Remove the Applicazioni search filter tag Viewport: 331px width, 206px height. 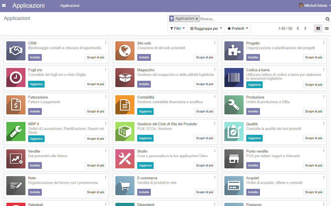pyautogui.click(x=197, y=19)
